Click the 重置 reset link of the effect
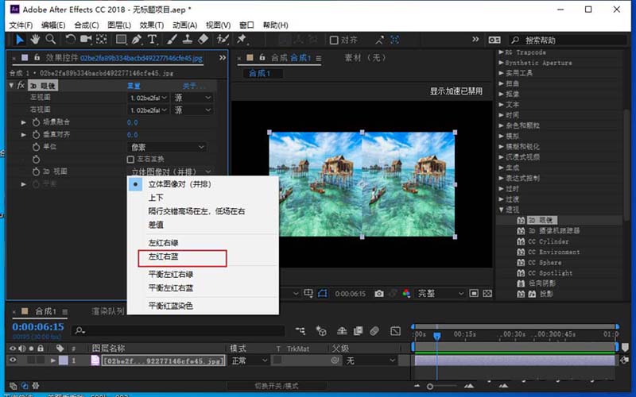Screen dimensions: 636x397 point(134,86)
